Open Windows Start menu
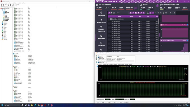 (x=2, y=105)
